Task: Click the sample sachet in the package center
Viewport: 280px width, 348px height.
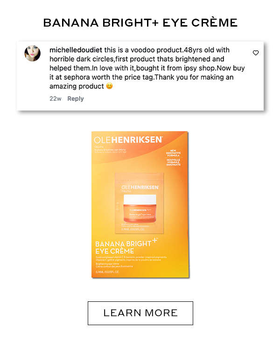Action: [140, 203]
